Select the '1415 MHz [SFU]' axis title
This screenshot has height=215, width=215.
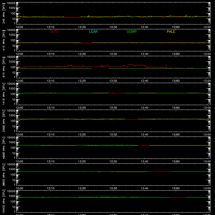click(4, 94)
